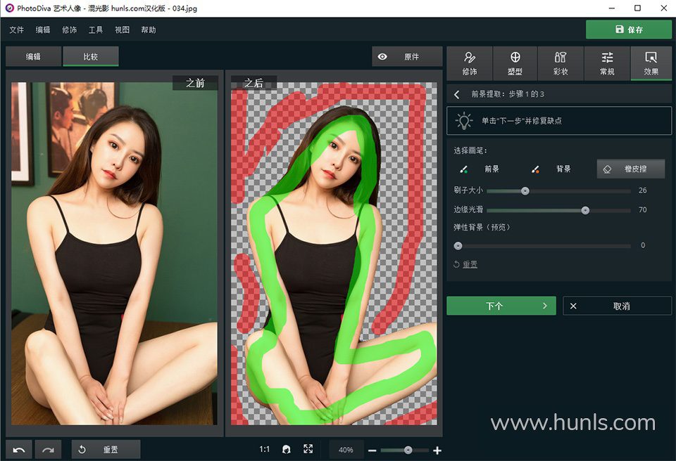This screenshot has height=461, width=676.
Task: Click the 之前 label
Action: [x=195, y=83]
